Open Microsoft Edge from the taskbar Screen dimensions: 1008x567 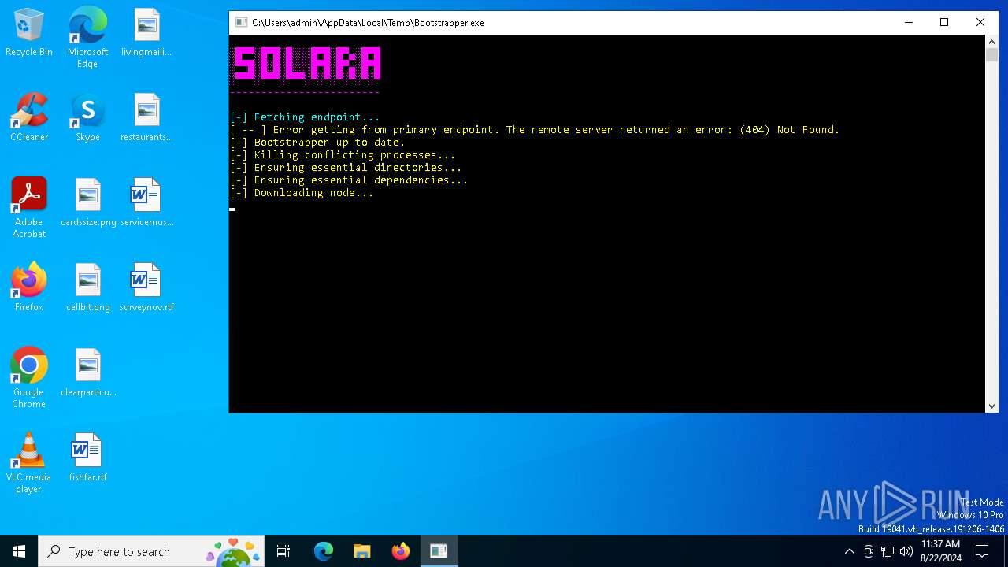point(324,551)
